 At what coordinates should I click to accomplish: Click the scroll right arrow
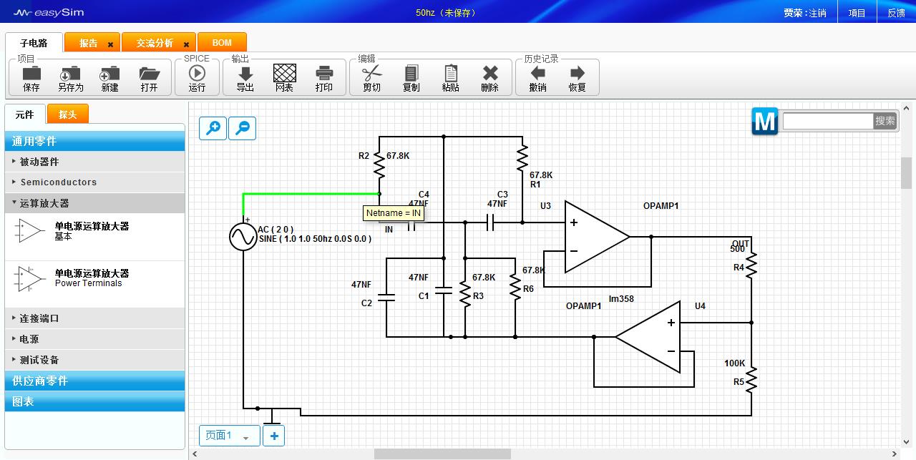pos(895,454)
